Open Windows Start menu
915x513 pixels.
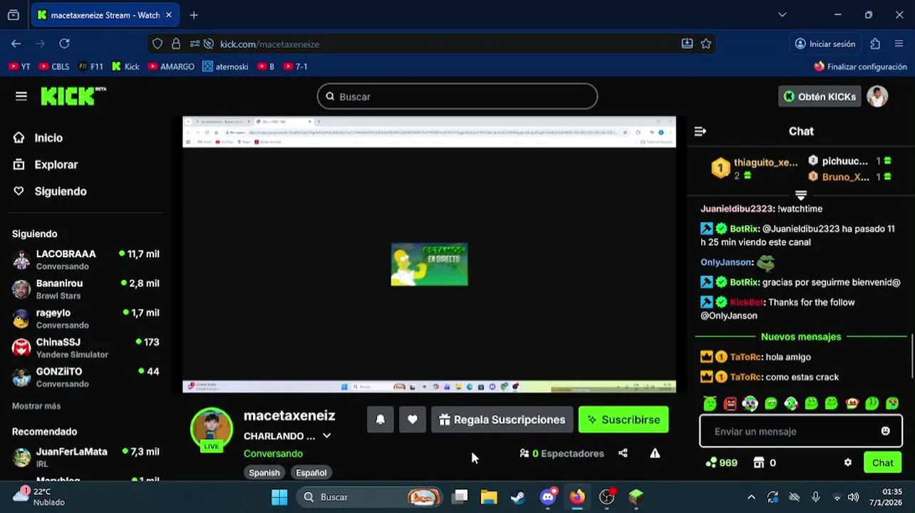279,497
